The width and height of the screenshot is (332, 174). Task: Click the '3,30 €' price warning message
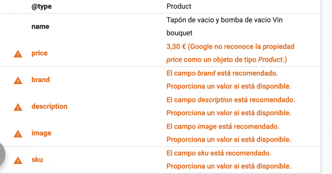[230, 53]
